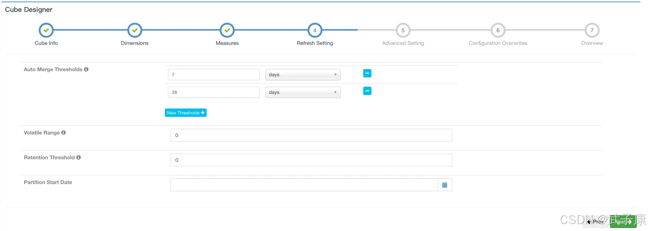Click the Partition Start Date text field
Image resolution: width=648 pixels, height=231 pixels.
click(304, 185)
